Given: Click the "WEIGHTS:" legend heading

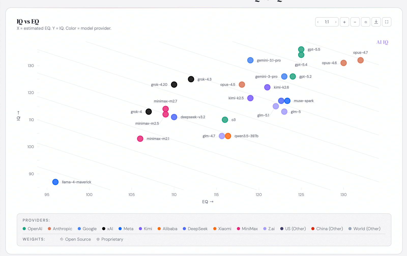Looking at the screenshot, I should tap(34, 239).
